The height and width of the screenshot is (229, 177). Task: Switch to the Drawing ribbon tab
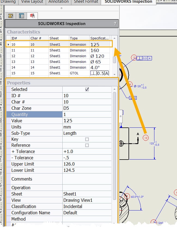coord(8,2)
